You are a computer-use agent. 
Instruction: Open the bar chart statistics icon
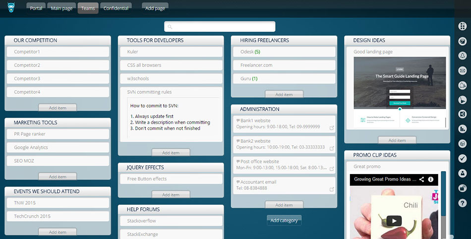[x=462, y=129]
